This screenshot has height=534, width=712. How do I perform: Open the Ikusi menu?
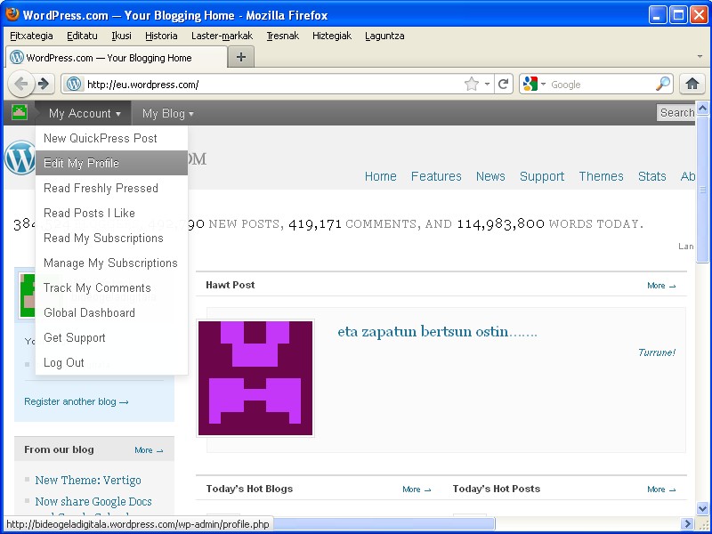coord(121,36)
